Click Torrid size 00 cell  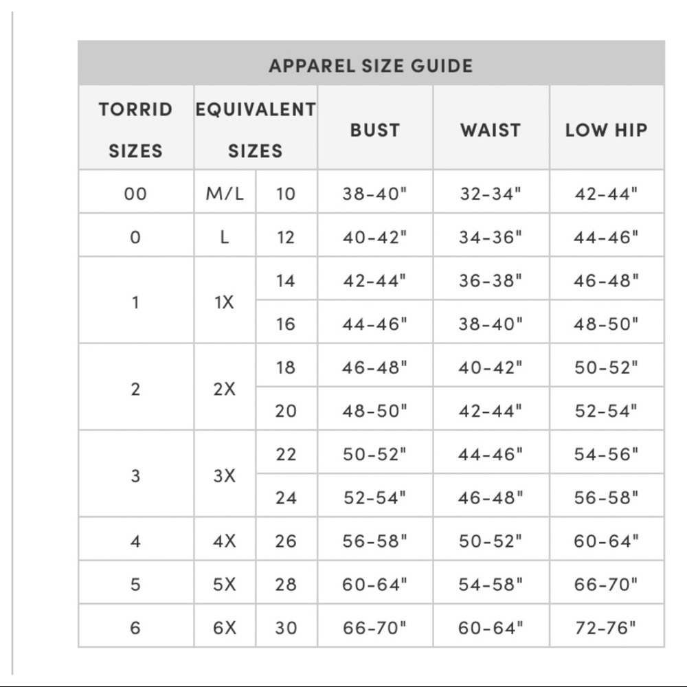pyautogui.click(x=135, y=194)
